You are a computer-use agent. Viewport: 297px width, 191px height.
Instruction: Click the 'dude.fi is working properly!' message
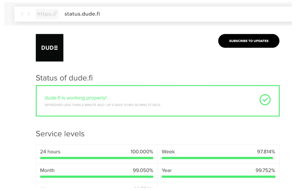click(75, 98)
